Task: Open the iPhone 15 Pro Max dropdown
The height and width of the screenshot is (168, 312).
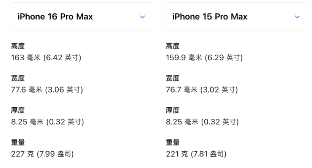Action: [236, 17]
